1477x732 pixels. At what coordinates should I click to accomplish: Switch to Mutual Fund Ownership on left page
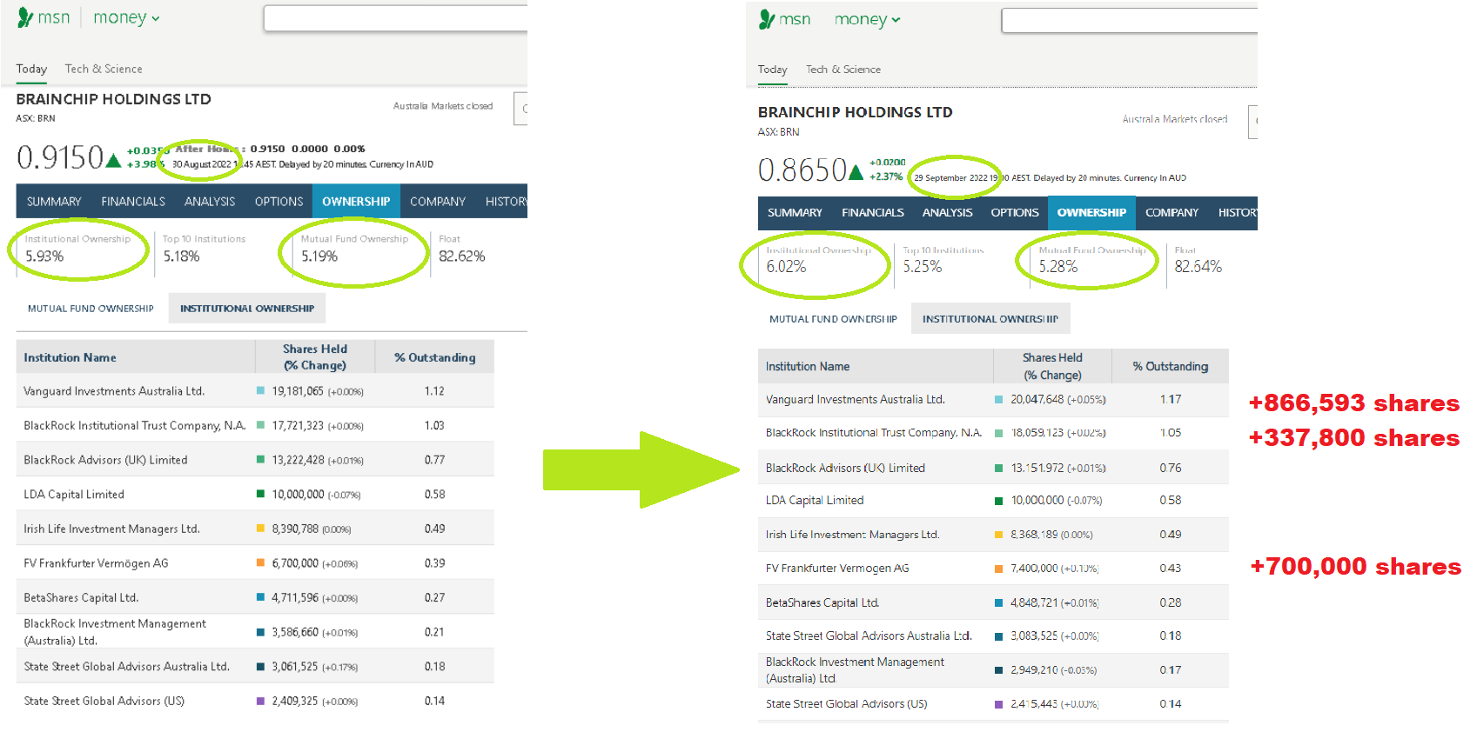click(x=91, y=309)
